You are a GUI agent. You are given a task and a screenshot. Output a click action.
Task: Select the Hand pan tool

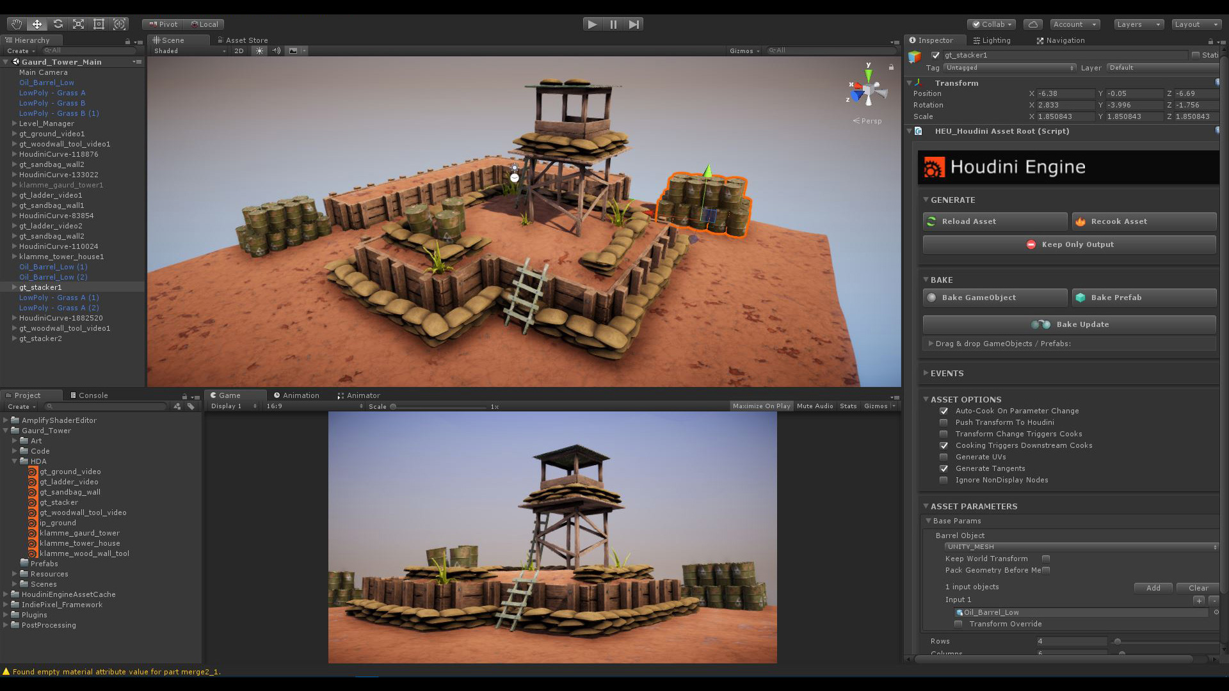[16, 24]
